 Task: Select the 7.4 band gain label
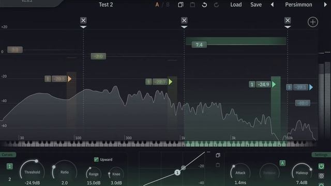coord(199,45)
